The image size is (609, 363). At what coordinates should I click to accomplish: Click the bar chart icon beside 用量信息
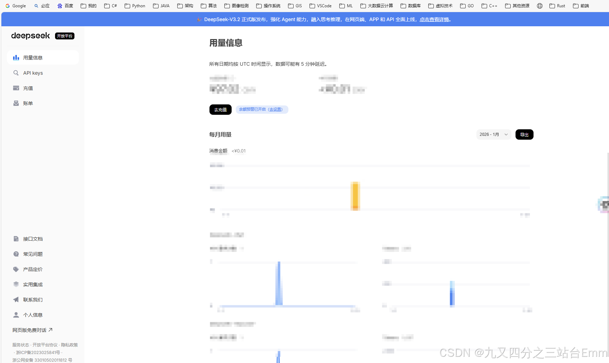point(16,58)
